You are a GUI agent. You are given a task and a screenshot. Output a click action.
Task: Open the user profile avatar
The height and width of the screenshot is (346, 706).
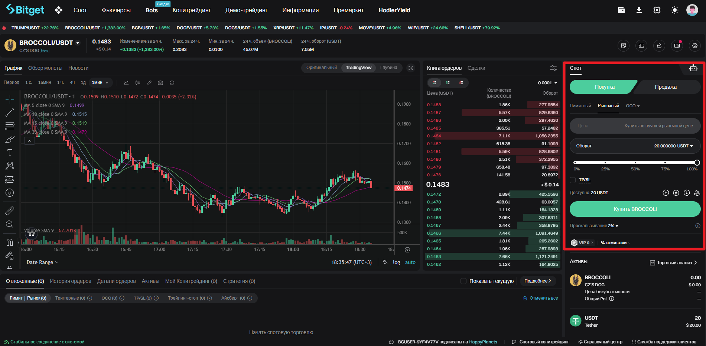(x=692, y=10)
